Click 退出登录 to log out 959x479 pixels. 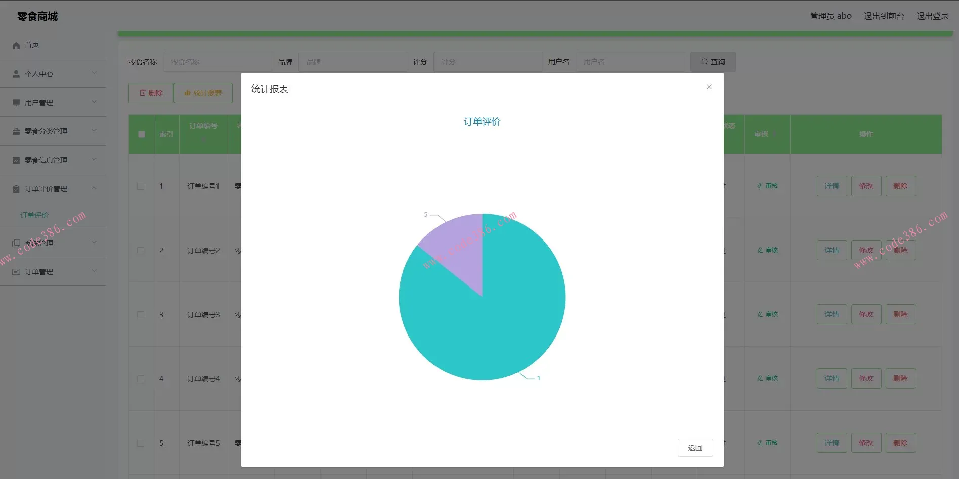tap(932, 16)
